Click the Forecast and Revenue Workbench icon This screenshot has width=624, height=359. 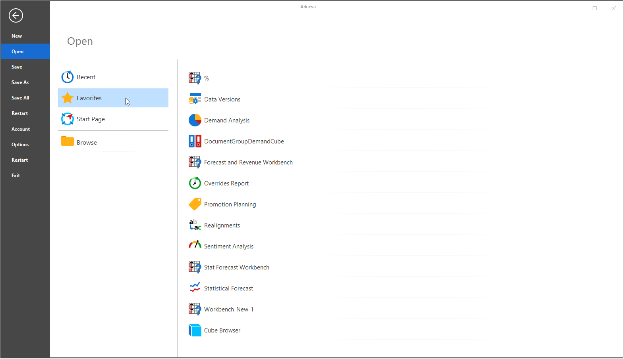[x=195, y=162]
